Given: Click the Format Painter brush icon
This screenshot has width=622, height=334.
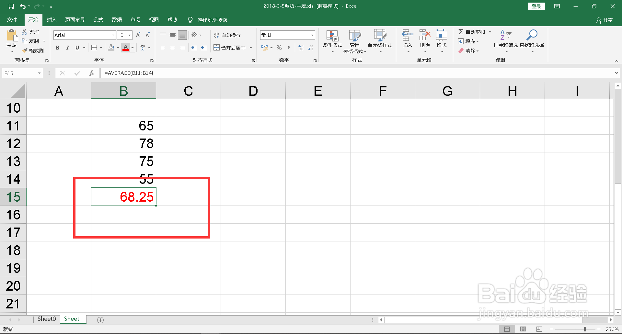Looking at the screenshot, I should coord(25,50).
